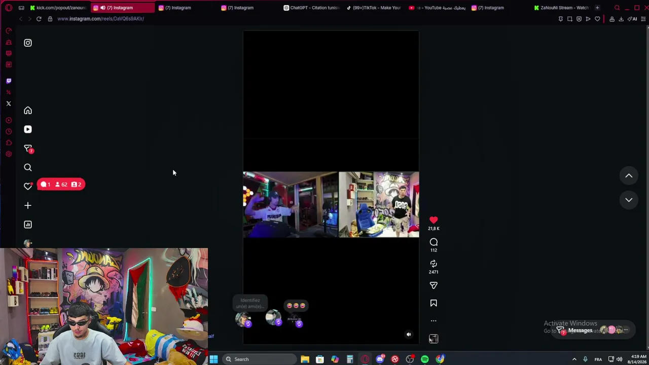Open the Reels section in sidebar

[28, 129]
